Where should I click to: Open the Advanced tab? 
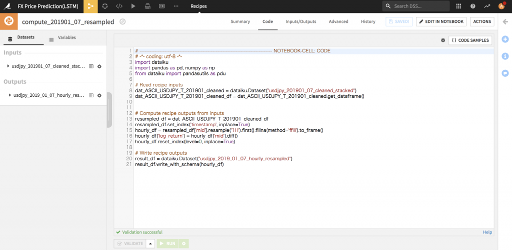click(338, 21)
